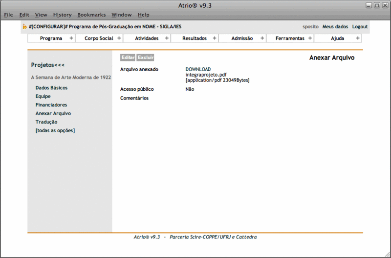Click the plus icon next to Admissão
The height and width of the screenshot is (258, 391).
(x=262, y=38)
